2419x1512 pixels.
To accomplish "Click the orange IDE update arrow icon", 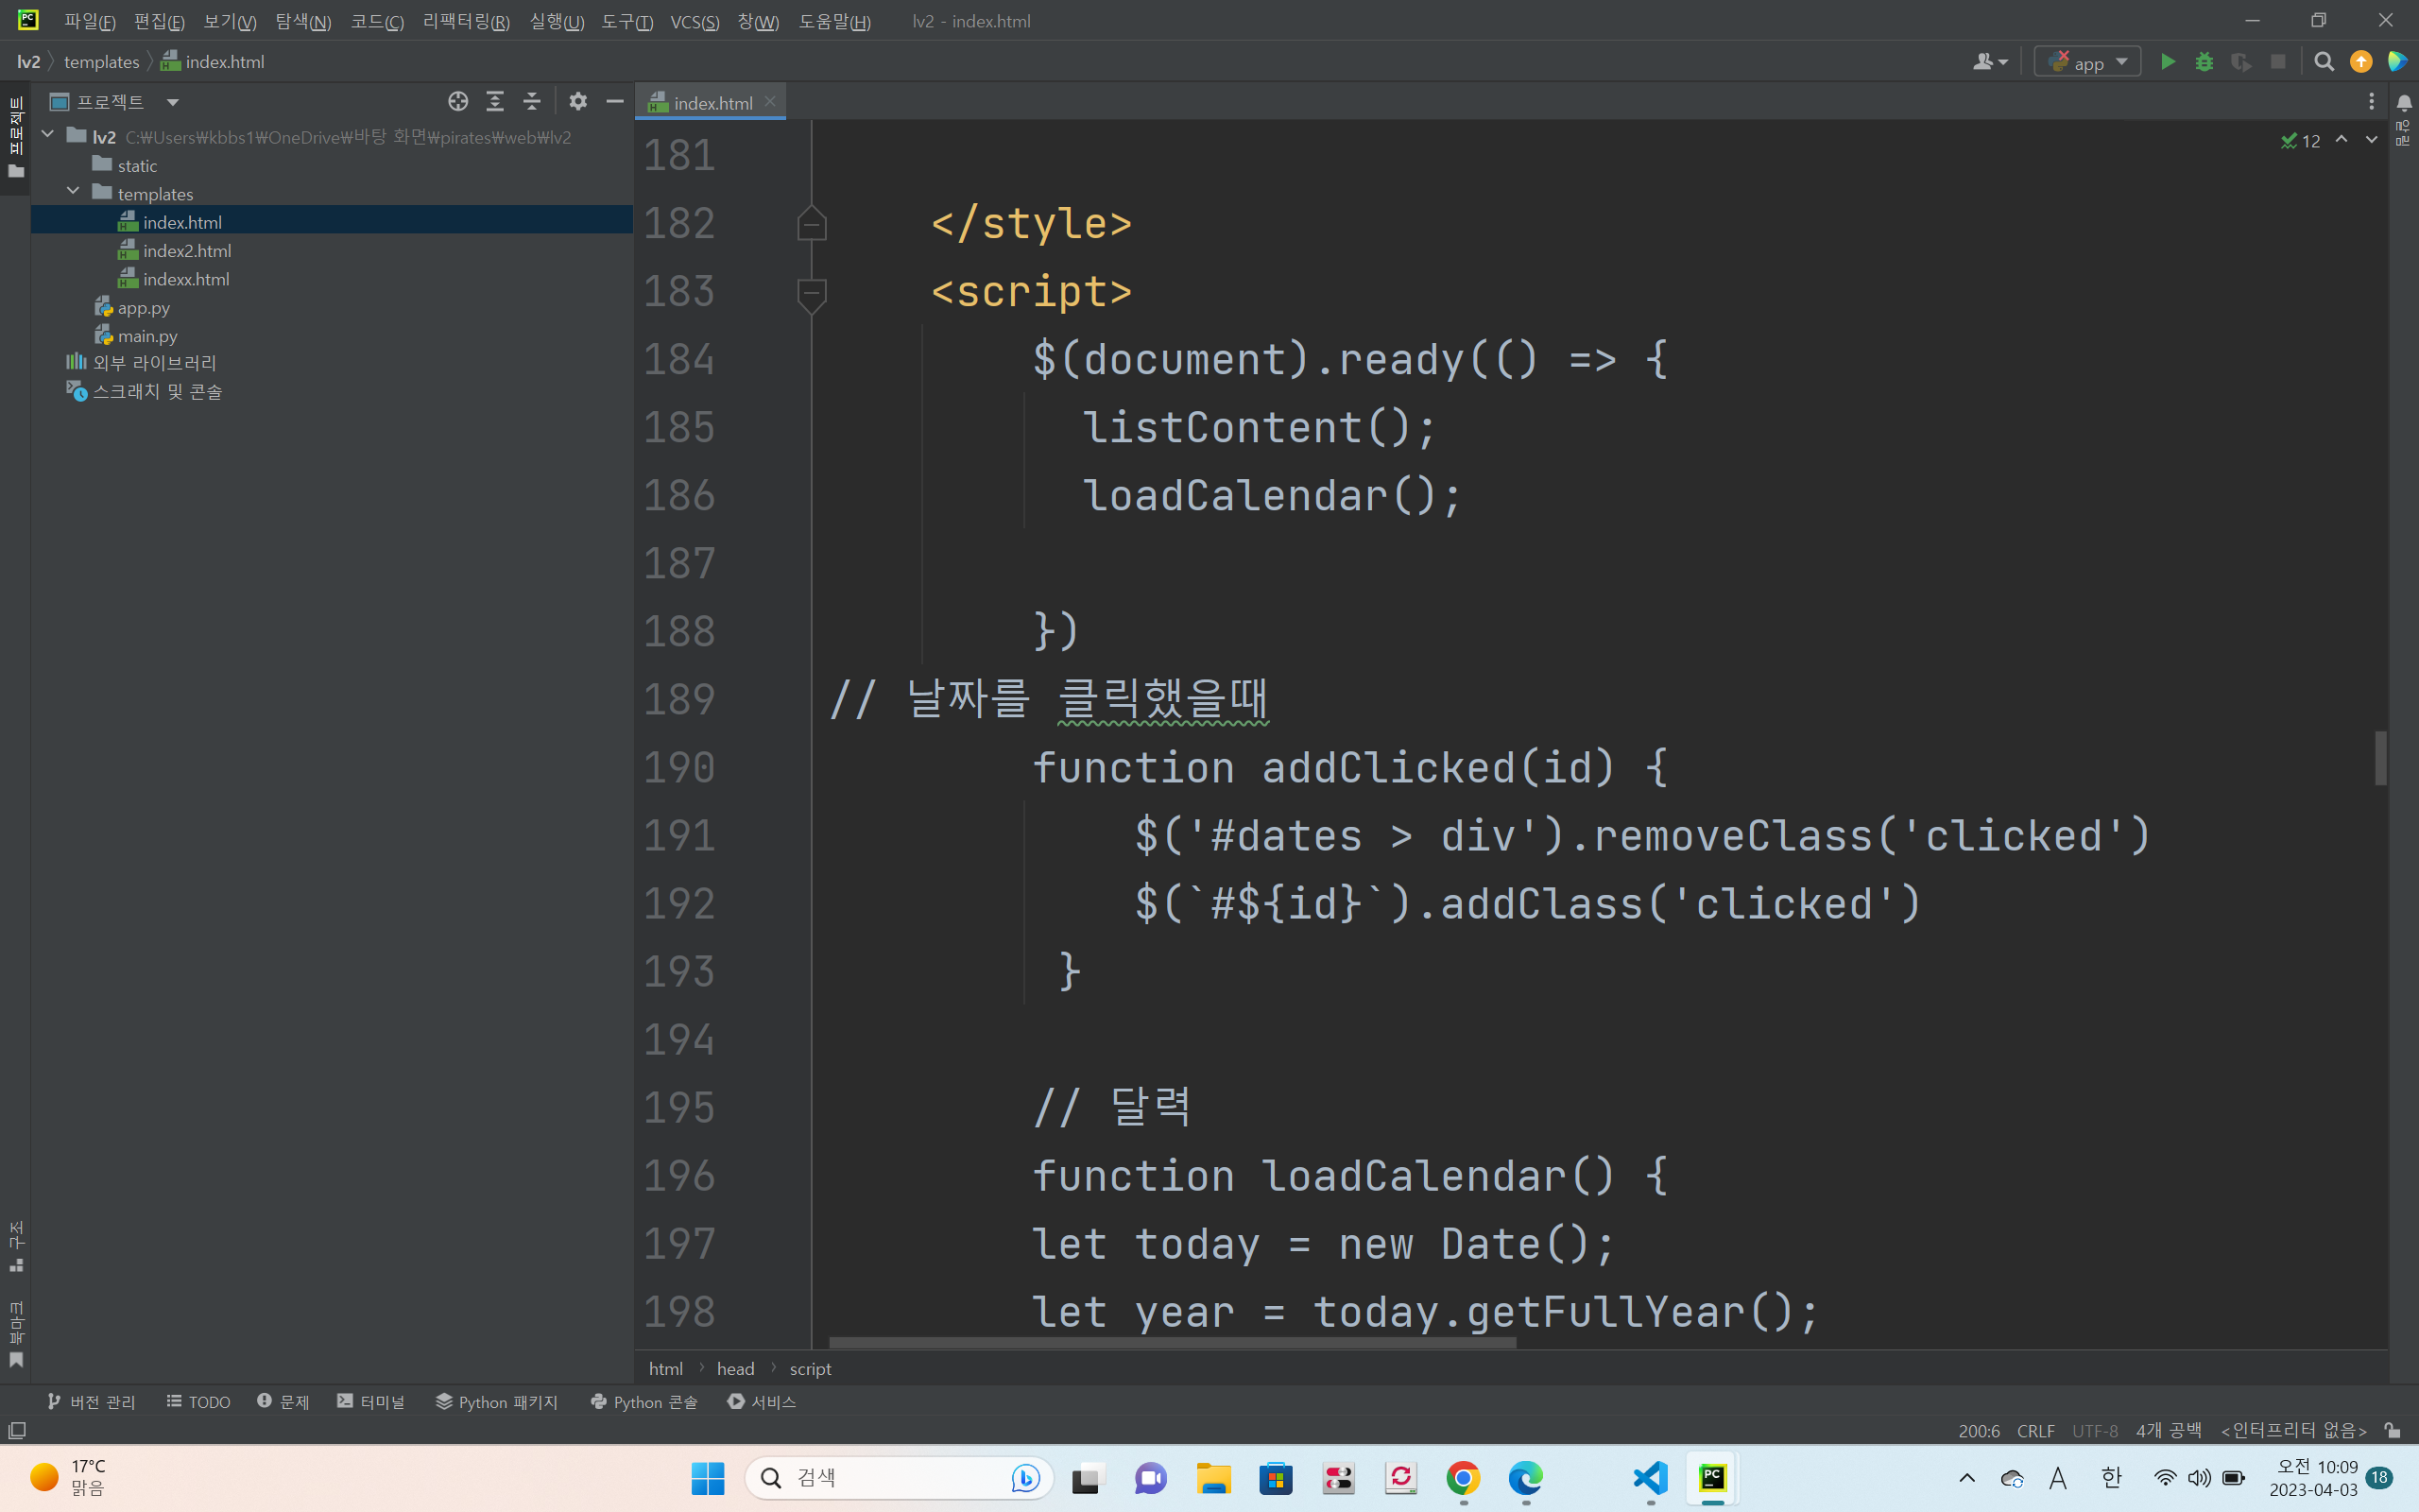I will [2361, 62].
